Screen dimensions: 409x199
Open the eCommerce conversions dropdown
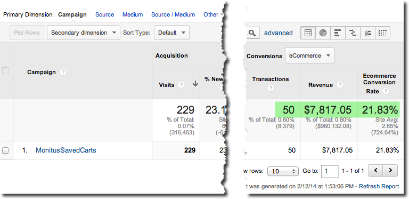click(x=309, y=55)
